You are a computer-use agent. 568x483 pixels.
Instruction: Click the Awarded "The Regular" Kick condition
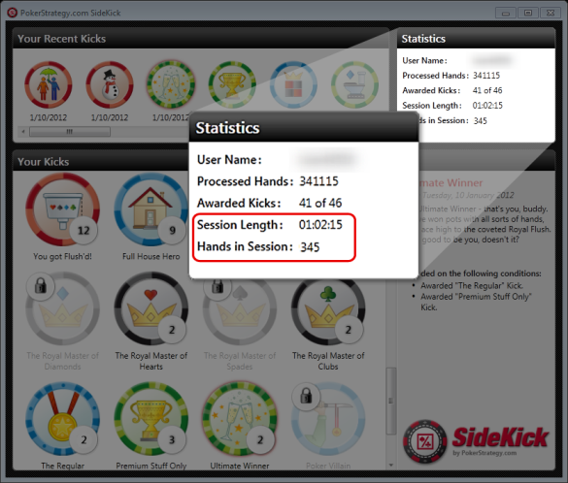tap(472, 285)
